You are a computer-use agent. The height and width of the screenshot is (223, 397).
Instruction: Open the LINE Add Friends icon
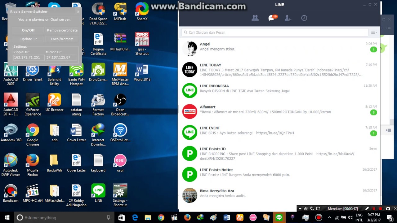point(288,18)
